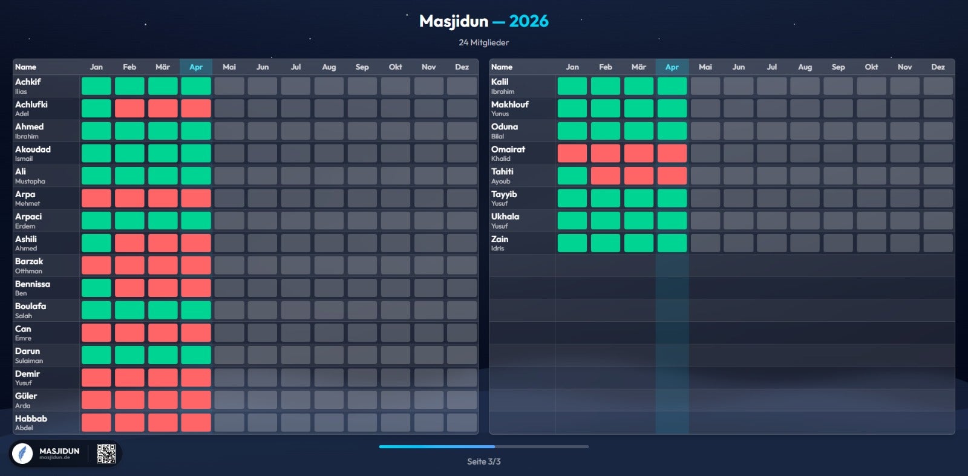Click the Masjidun feather logo icon
This screenshot has height=476, width=968.
coord(22,454)
